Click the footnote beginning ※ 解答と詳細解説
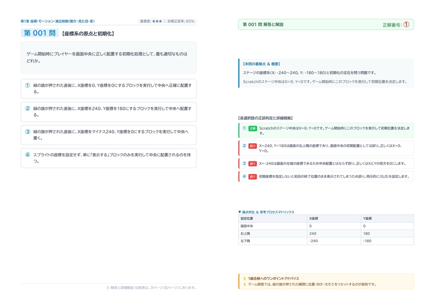 [151, 288]
